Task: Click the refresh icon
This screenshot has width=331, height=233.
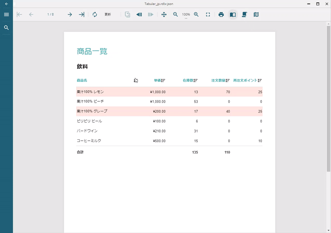Action: (x=95, y=14)
